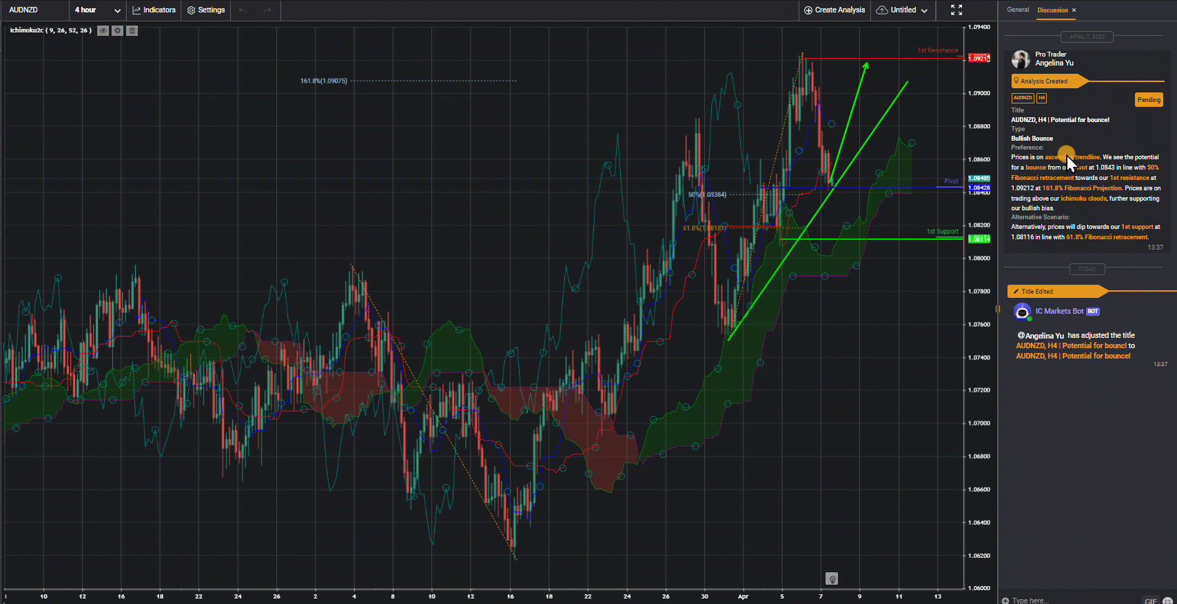Click the lightbulb idea icon on chart
This screenshot has width=1177, height=604.
coord(832,578)
